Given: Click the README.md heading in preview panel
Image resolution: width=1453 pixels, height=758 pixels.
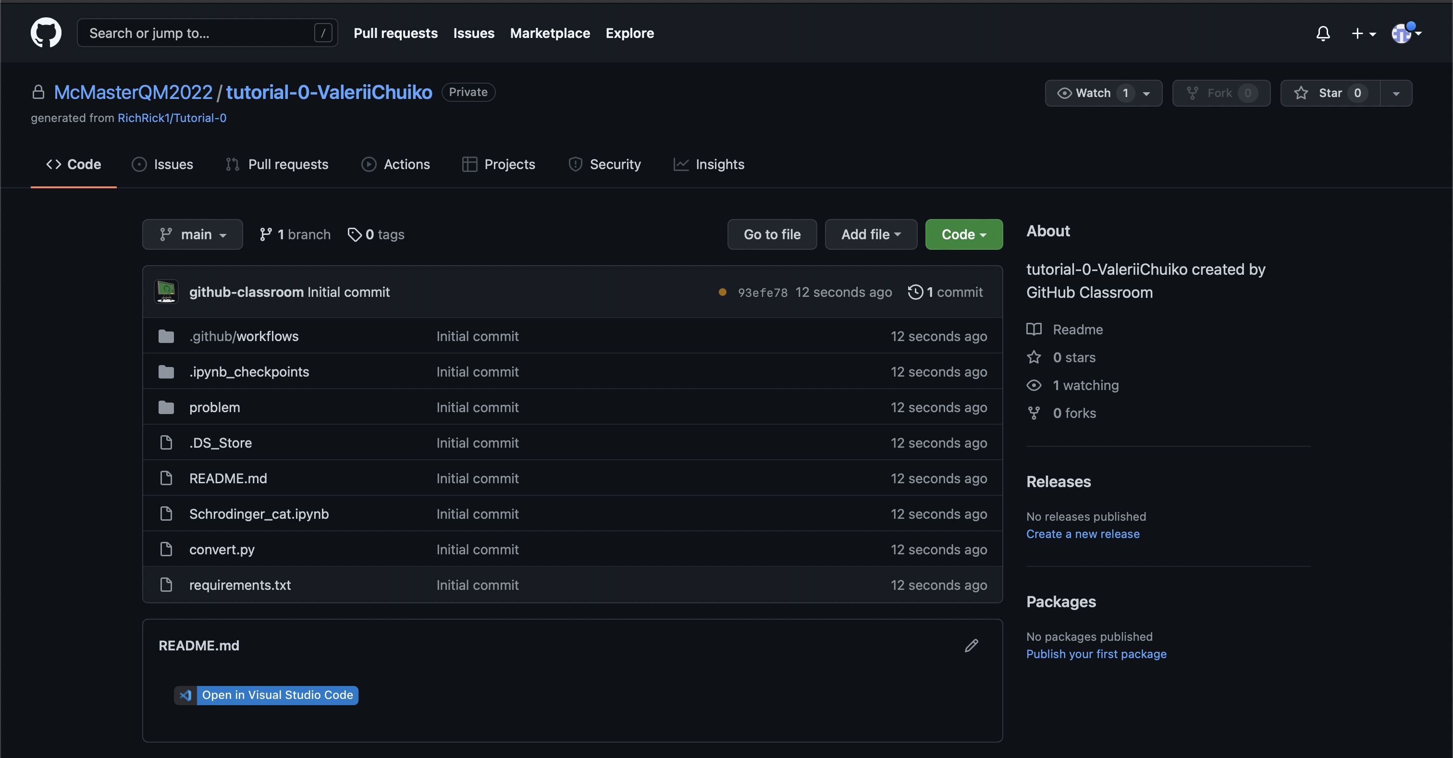Looking at the screenshot, I should coord(199,645).
